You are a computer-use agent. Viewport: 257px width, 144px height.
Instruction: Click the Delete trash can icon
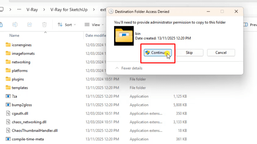tap(45, 25)
